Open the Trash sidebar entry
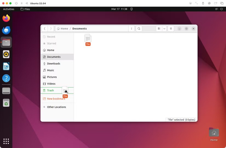This screenshot has width=226, height=148. point(50,90)
